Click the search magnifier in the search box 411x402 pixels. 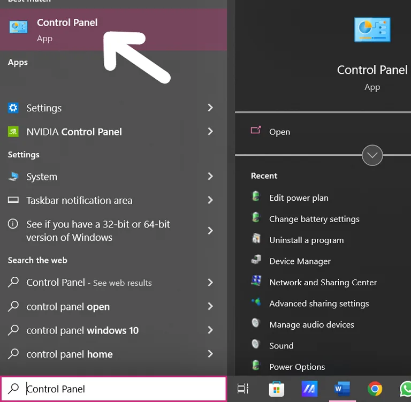13,389
